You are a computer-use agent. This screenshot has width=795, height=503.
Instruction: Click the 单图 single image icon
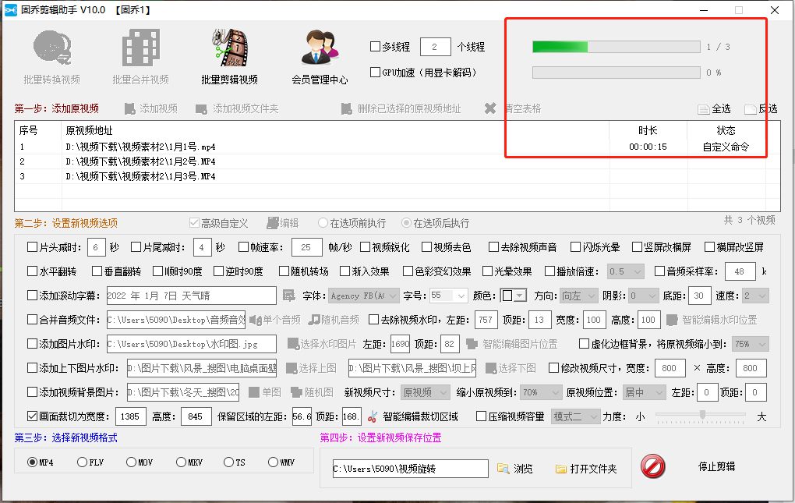coord(254,392)
